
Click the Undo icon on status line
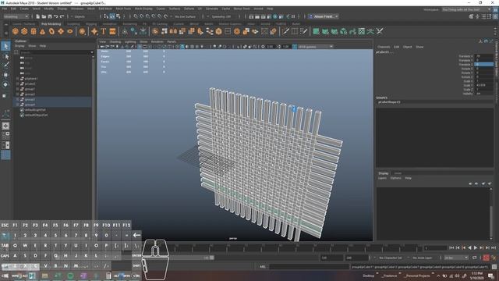[56, 16]
